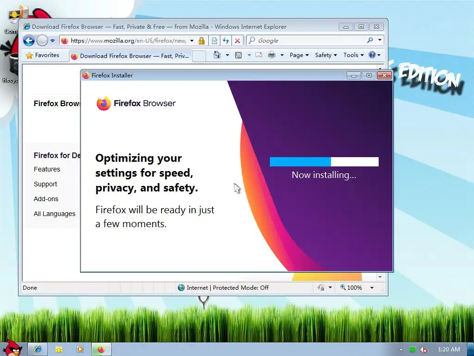This screenshot has height=356, width=474.
Task: Expand the address bar autocomplete dropdown
Action: click(192, 41)
